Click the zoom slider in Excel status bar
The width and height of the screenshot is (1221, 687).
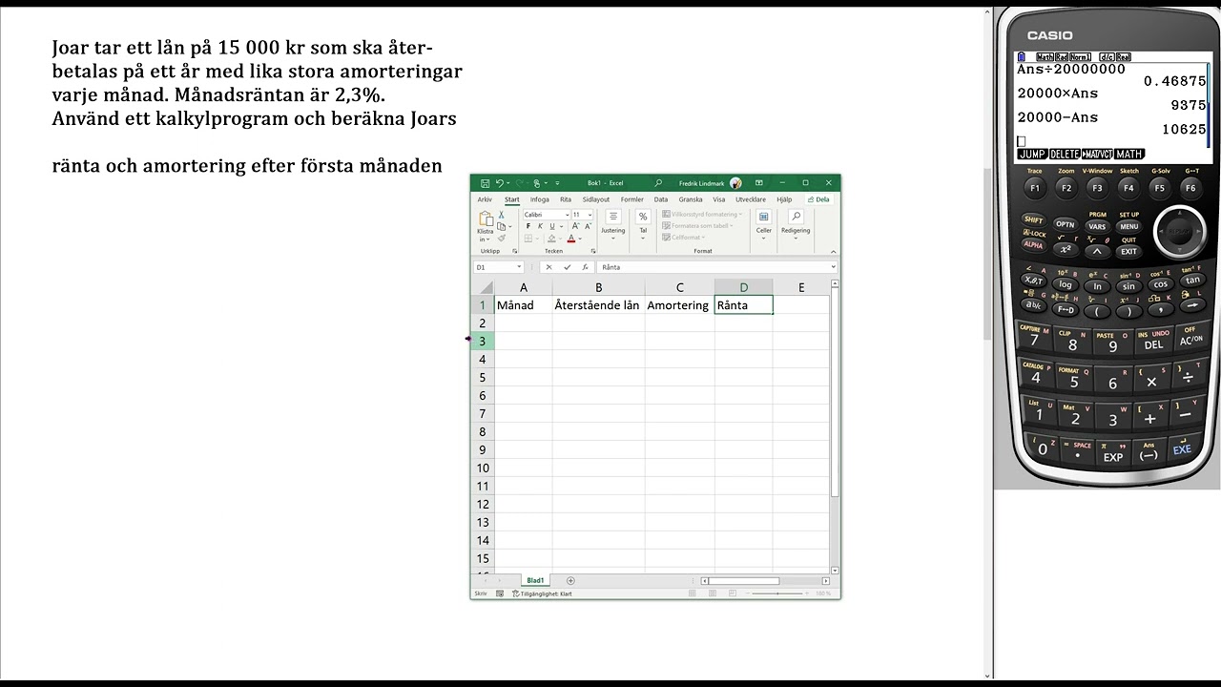coord(776,593)
